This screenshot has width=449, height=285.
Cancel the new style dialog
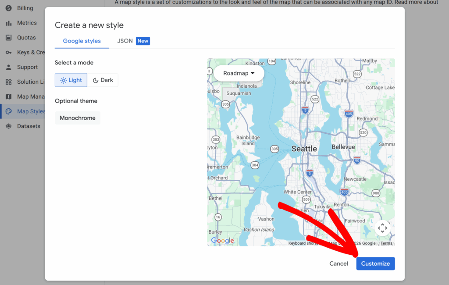[x=339, y=264]
